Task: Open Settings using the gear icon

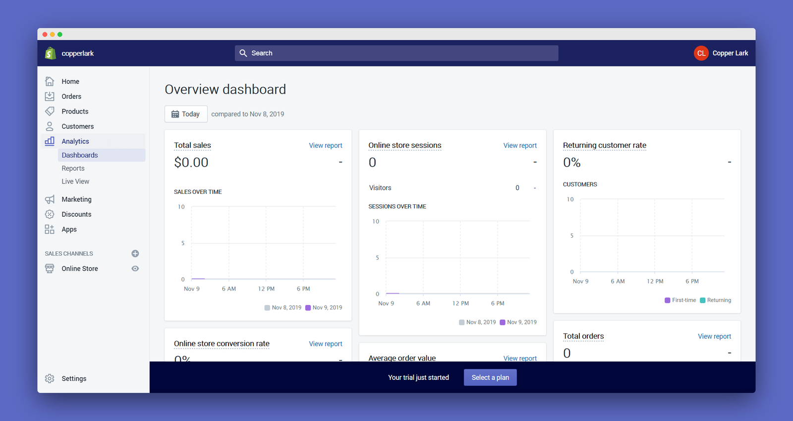Action: pos(50,378)
